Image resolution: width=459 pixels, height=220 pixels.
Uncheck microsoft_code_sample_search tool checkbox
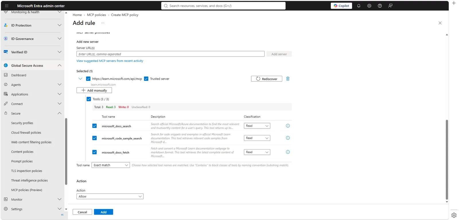[94, 138]
